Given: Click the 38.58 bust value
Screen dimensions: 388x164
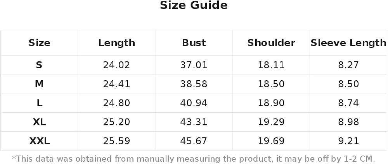Looking at the screenshot, I should [x=194, y=84].
